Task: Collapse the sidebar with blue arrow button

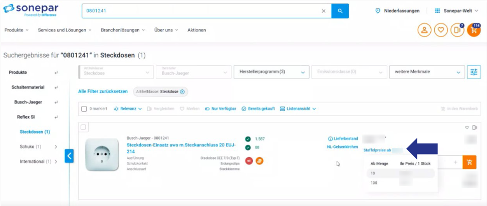Action: tap(69, 156)
